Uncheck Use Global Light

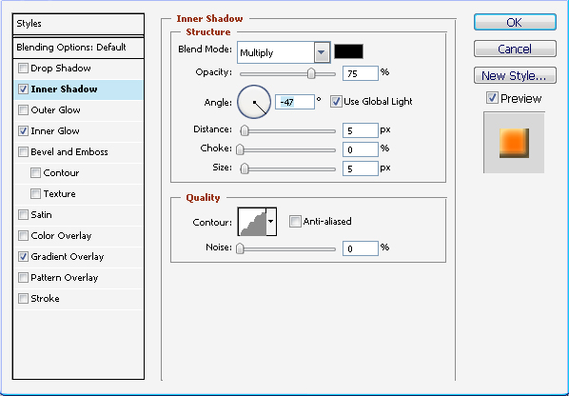(336, 102)
